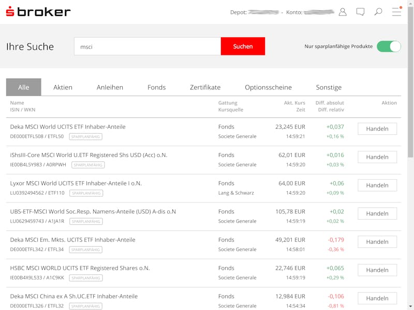Click SPARPLANFÄHIG badge under Deka MSCI World
The width and height of the screenshot is (414, 310).
tap(85, 136)
